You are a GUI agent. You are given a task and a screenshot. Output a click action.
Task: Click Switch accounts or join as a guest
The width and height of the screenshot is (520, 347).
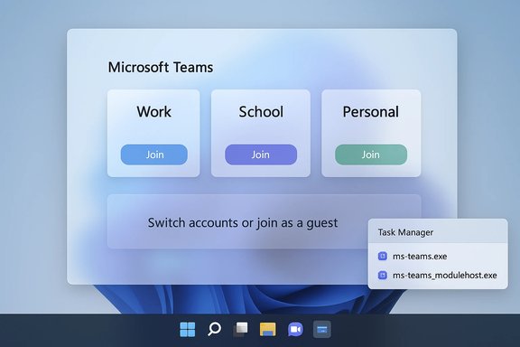point(243,222)
